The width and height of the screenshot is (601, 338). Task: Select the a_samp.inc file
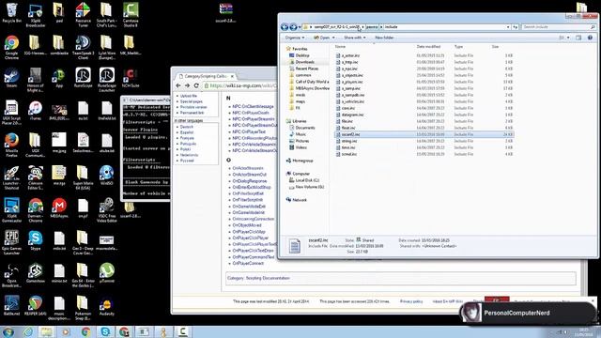point(350,88)
